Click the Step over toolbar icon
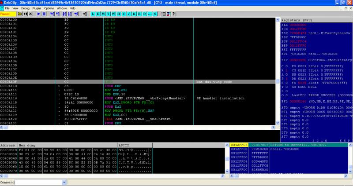Screen dimensions: 353x186 coord(58,14)
